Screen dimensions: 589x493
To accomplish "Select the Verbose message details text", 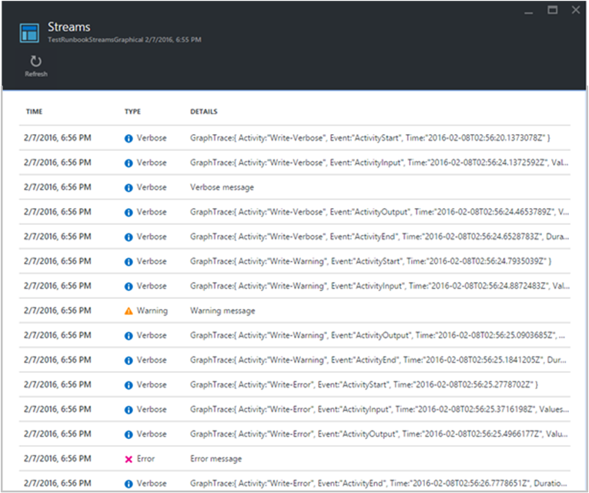I will pos(222,188).
